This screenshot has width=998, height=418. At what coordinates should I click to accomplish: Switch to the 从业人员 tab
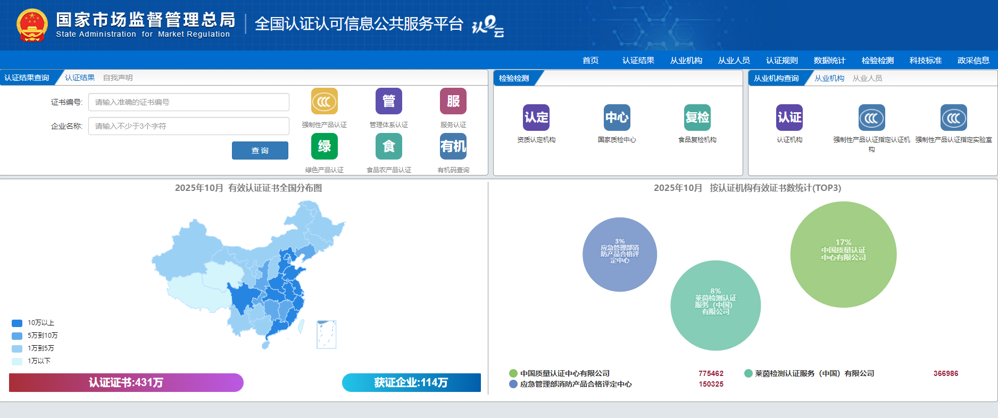(867, 78)
